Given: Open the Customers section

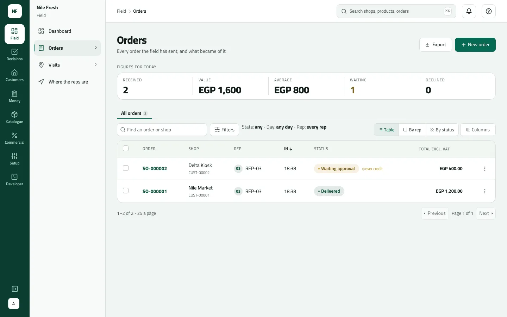Looking at the screenshot, I should coord(14,75).
